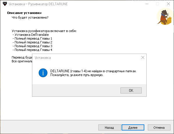Close the Установка message dialog with X
The height and width of the screenshot is (134, 174).
point(143,57)
